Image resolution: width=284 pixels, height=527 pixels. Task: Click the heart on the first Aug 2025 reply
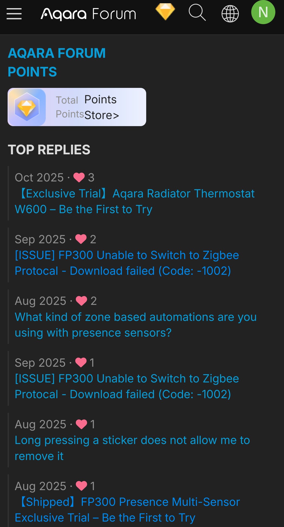pos(81,301)
